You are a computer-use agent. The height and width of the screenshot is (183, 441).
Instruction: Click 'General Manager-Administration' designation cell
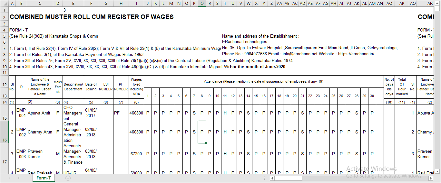click(73, 132)
